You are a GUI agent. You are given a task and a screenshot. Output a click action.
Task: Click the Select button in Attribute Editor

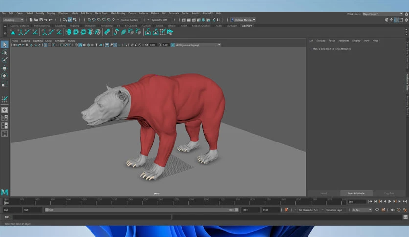click(324, 193)
